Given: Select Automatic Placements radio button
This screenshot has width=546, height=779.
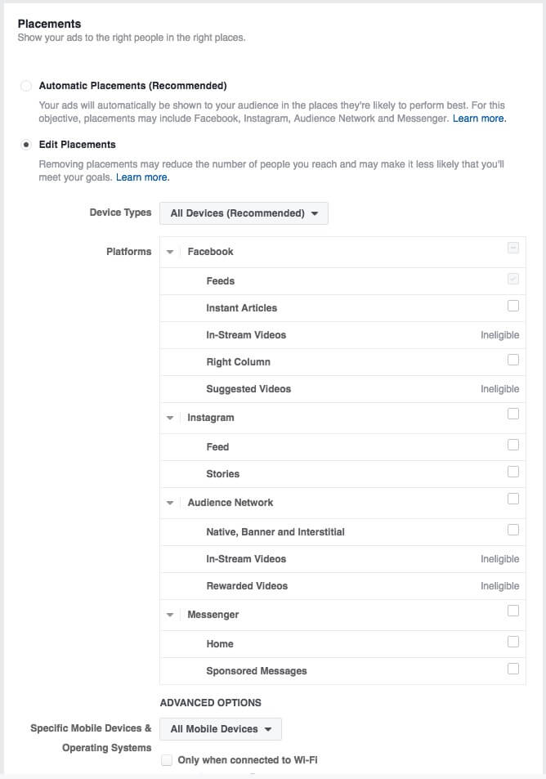Looking at the screenshot, I should [x=26, y=86].
